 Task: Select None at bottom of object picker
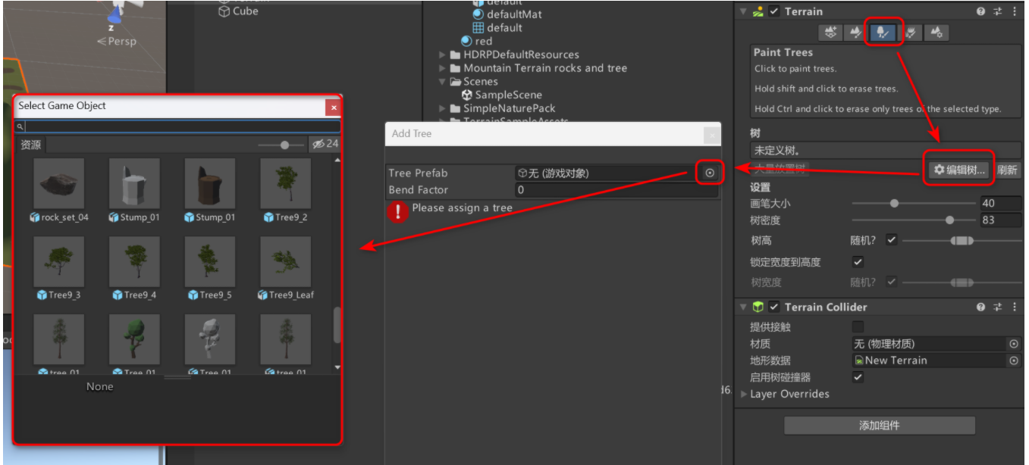(99, 386)
